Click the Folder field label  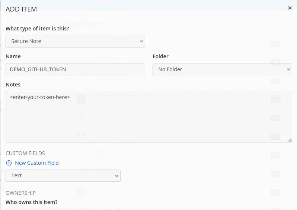pos(160,56)
